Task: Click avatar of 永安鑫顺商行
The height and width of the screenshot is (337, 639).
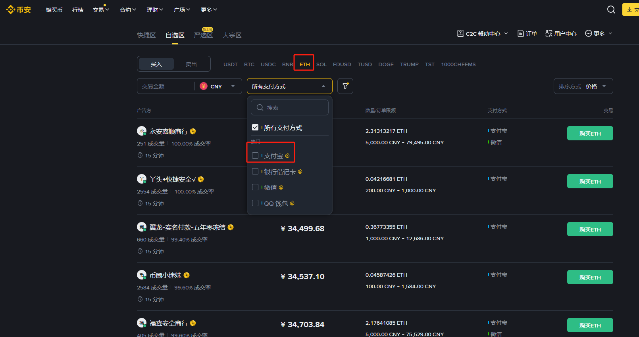Action: [142, 131]
